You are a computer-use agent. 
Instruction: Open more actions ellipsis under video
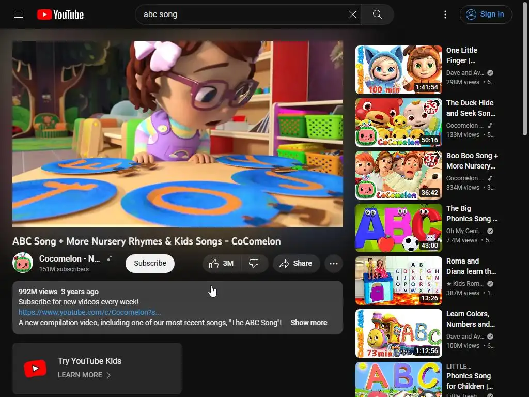[x=334, y=263]
